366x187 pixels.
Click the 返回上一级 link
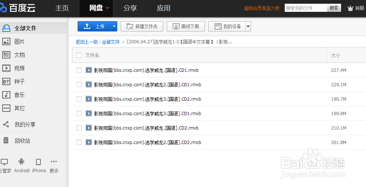pyautogui.click(x=86, y=42)
